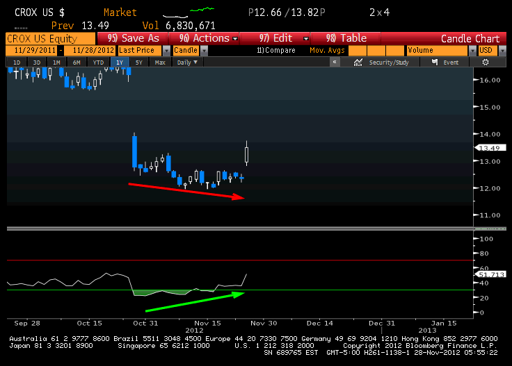
Task: Click the horizontal pane divider between charts
Action: point(240,228)
